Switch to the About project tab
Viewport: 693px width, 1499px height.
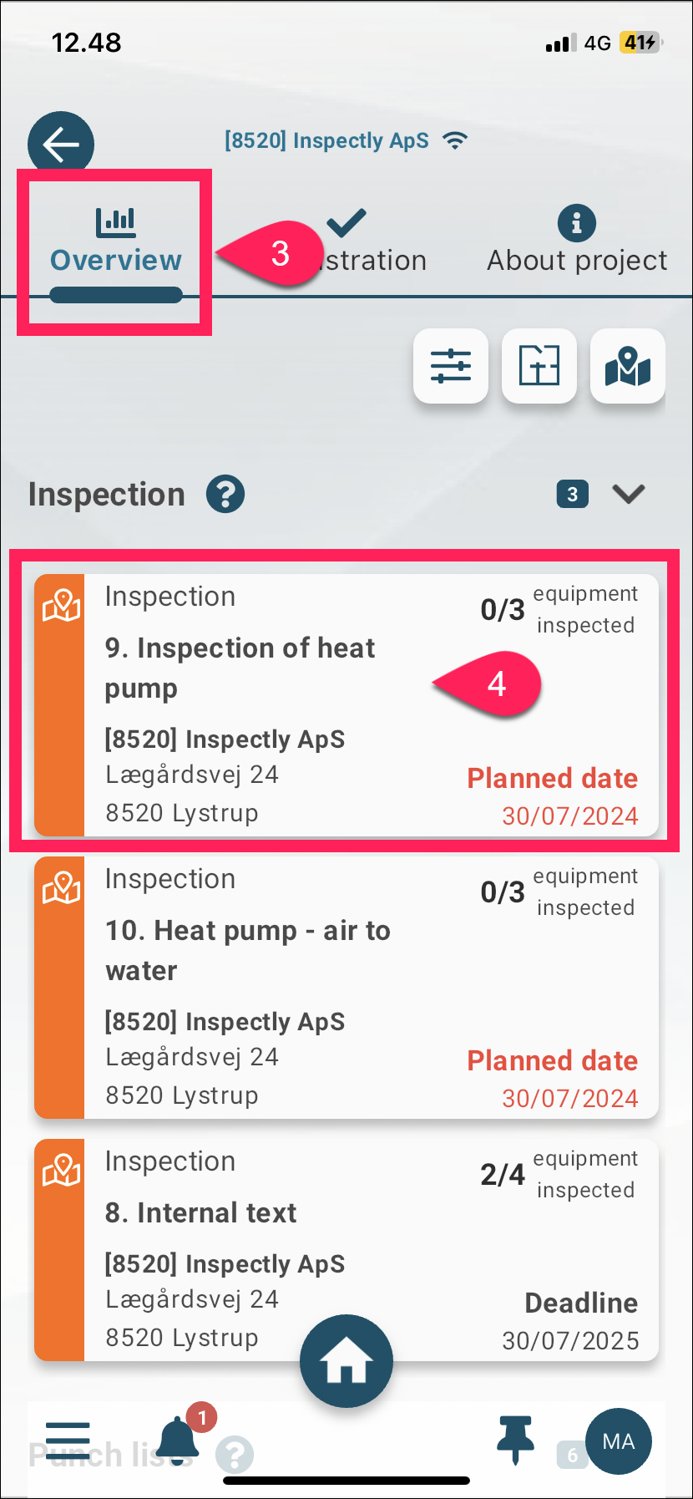pos(577,241)
